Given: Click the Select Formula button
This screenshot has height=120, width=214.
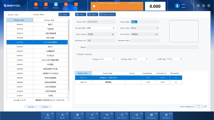Looking at the screenshot, I should (x=107, y=14).
